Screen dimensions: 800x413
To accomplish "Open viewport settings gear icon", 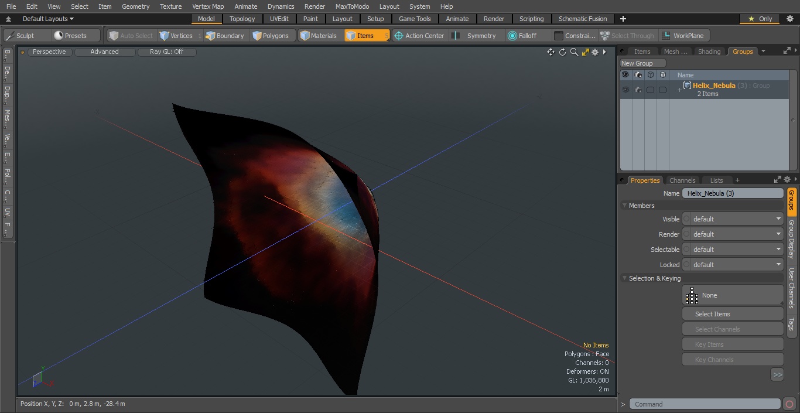I will point(595,52).
